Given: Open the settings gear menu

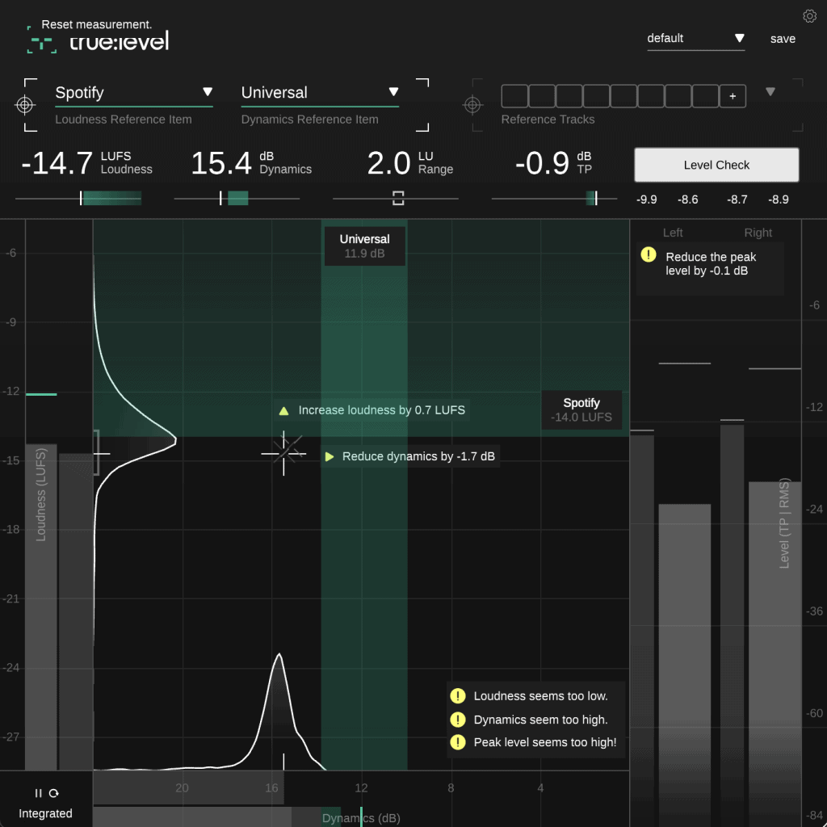Looking at the screenshot, I should pyautogui.click(x=809, y=16).
